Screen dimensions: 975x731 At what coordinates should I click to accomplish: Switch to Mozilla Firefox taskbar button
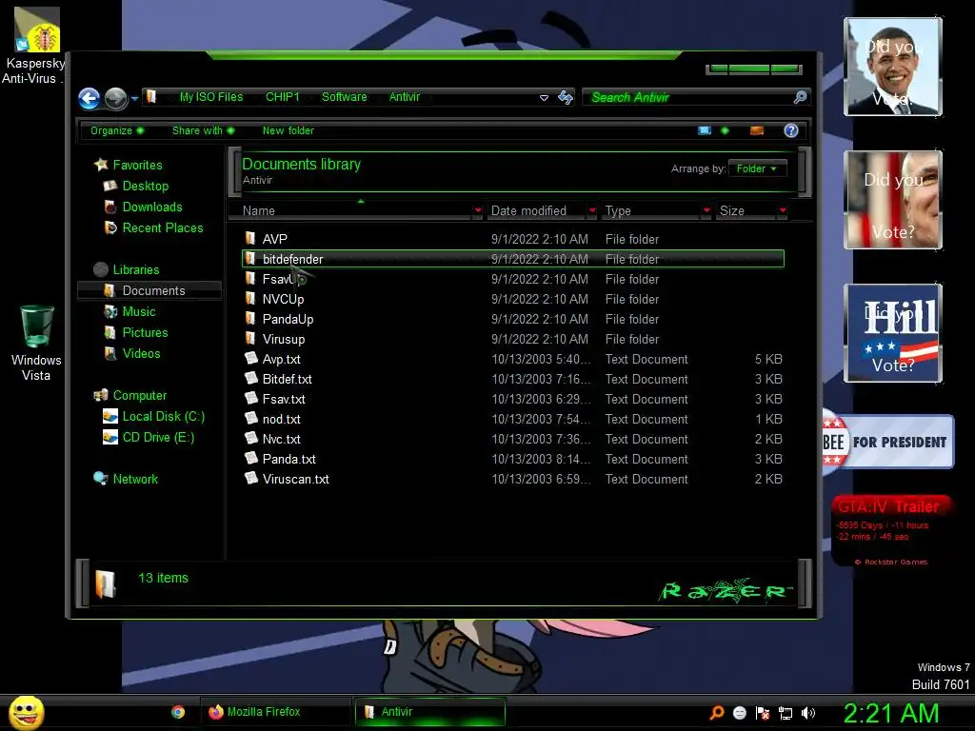275,712
